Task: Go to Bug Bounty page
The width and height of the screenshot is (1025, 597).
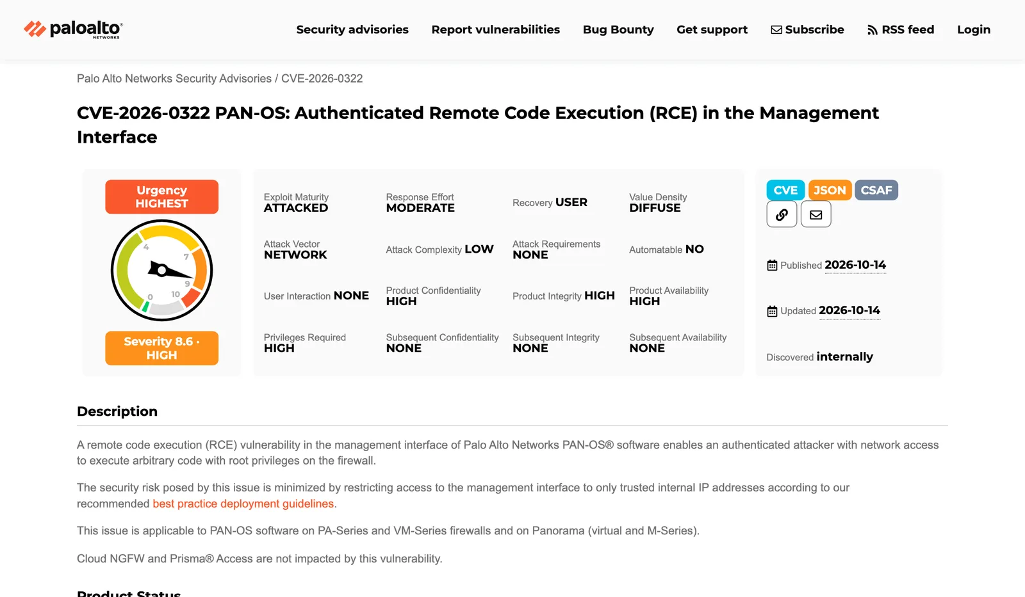Action: coord(618,29)
